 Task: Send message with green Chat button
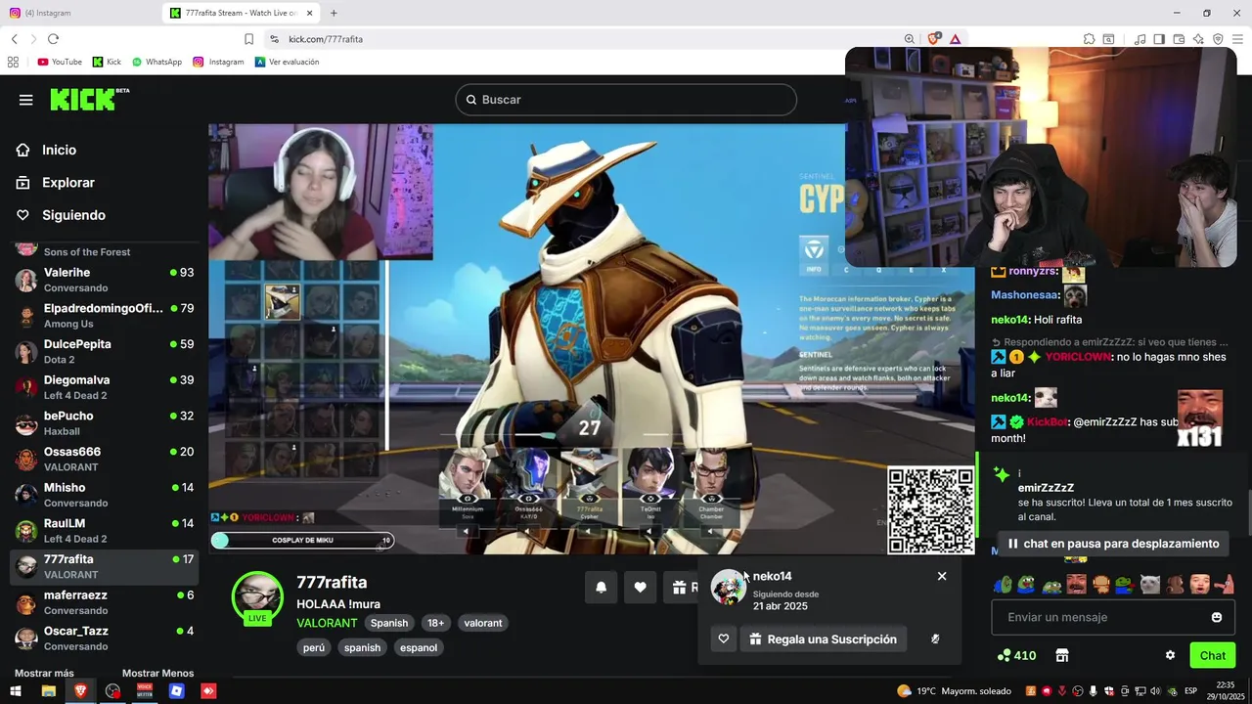(1213, 655)
